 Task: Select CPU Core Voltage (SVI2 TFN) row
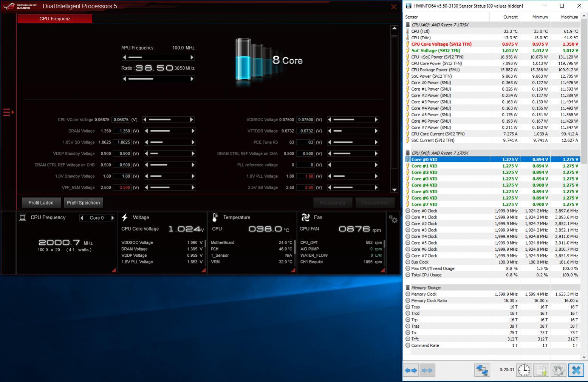pyautogui.click(x=492, y=44)
